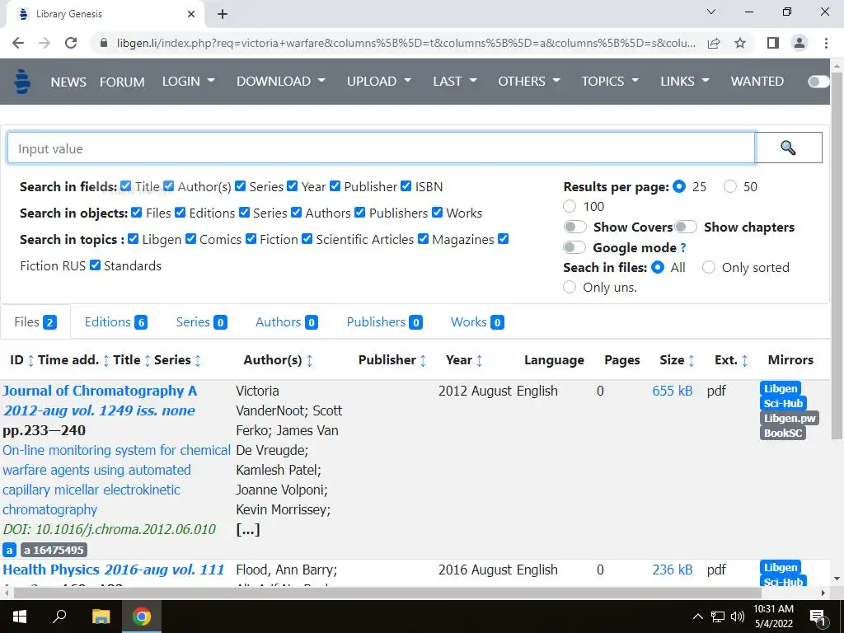Sort results by Ext. arrows

point(744,361)
